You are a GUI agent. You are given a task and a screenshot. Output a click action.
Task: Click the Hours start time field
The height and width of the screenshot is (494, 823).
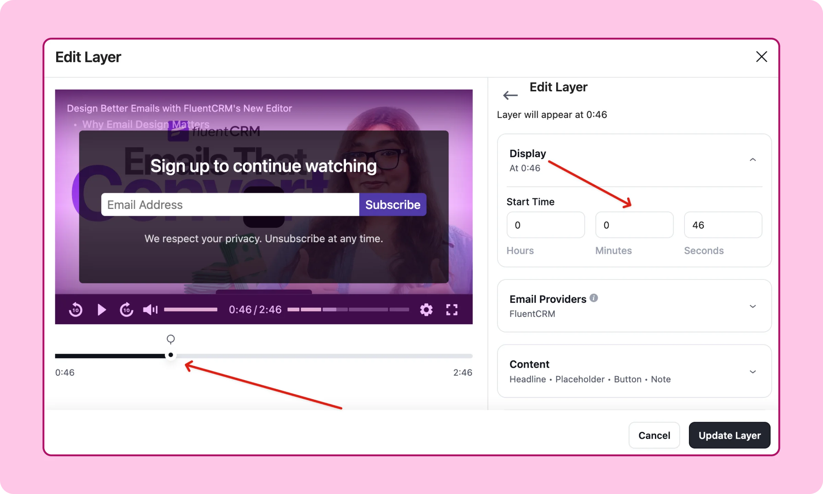(546, 225)
